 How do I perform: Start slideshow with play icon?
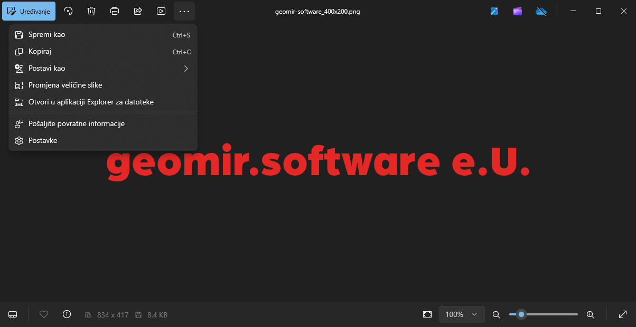coord(161,11)
